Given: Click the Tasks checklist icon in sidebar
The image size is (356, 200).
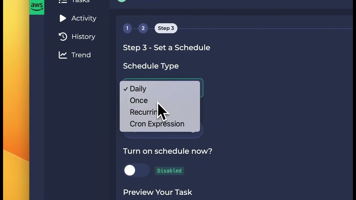Looking at the screenshot, I should (63, 2).
